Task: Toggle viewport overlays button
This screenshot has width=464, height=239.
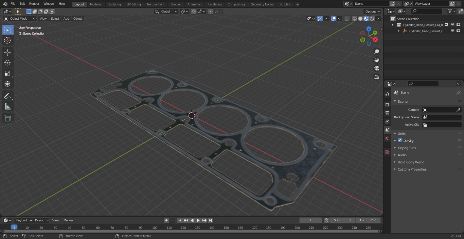Action: click(x=334, y=19)
